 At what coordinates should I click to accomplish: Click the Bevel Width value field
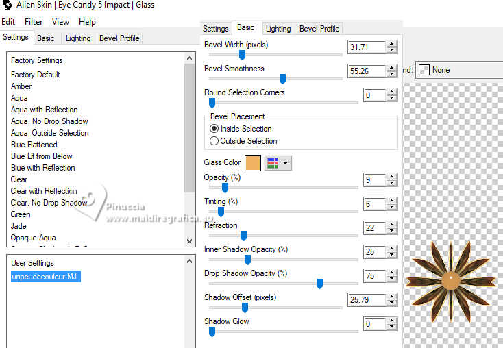[367, 47]
